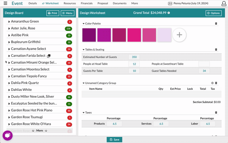Collapse the Taxes section
This screenshot has width=228, height=143.
pyautogui.click(x=84, y=113)
